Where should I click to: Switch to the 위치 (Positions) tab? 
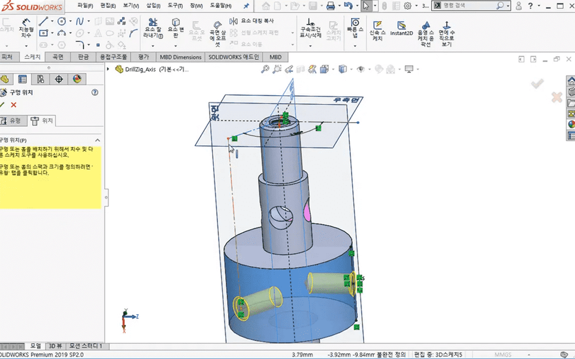point(42,120)
